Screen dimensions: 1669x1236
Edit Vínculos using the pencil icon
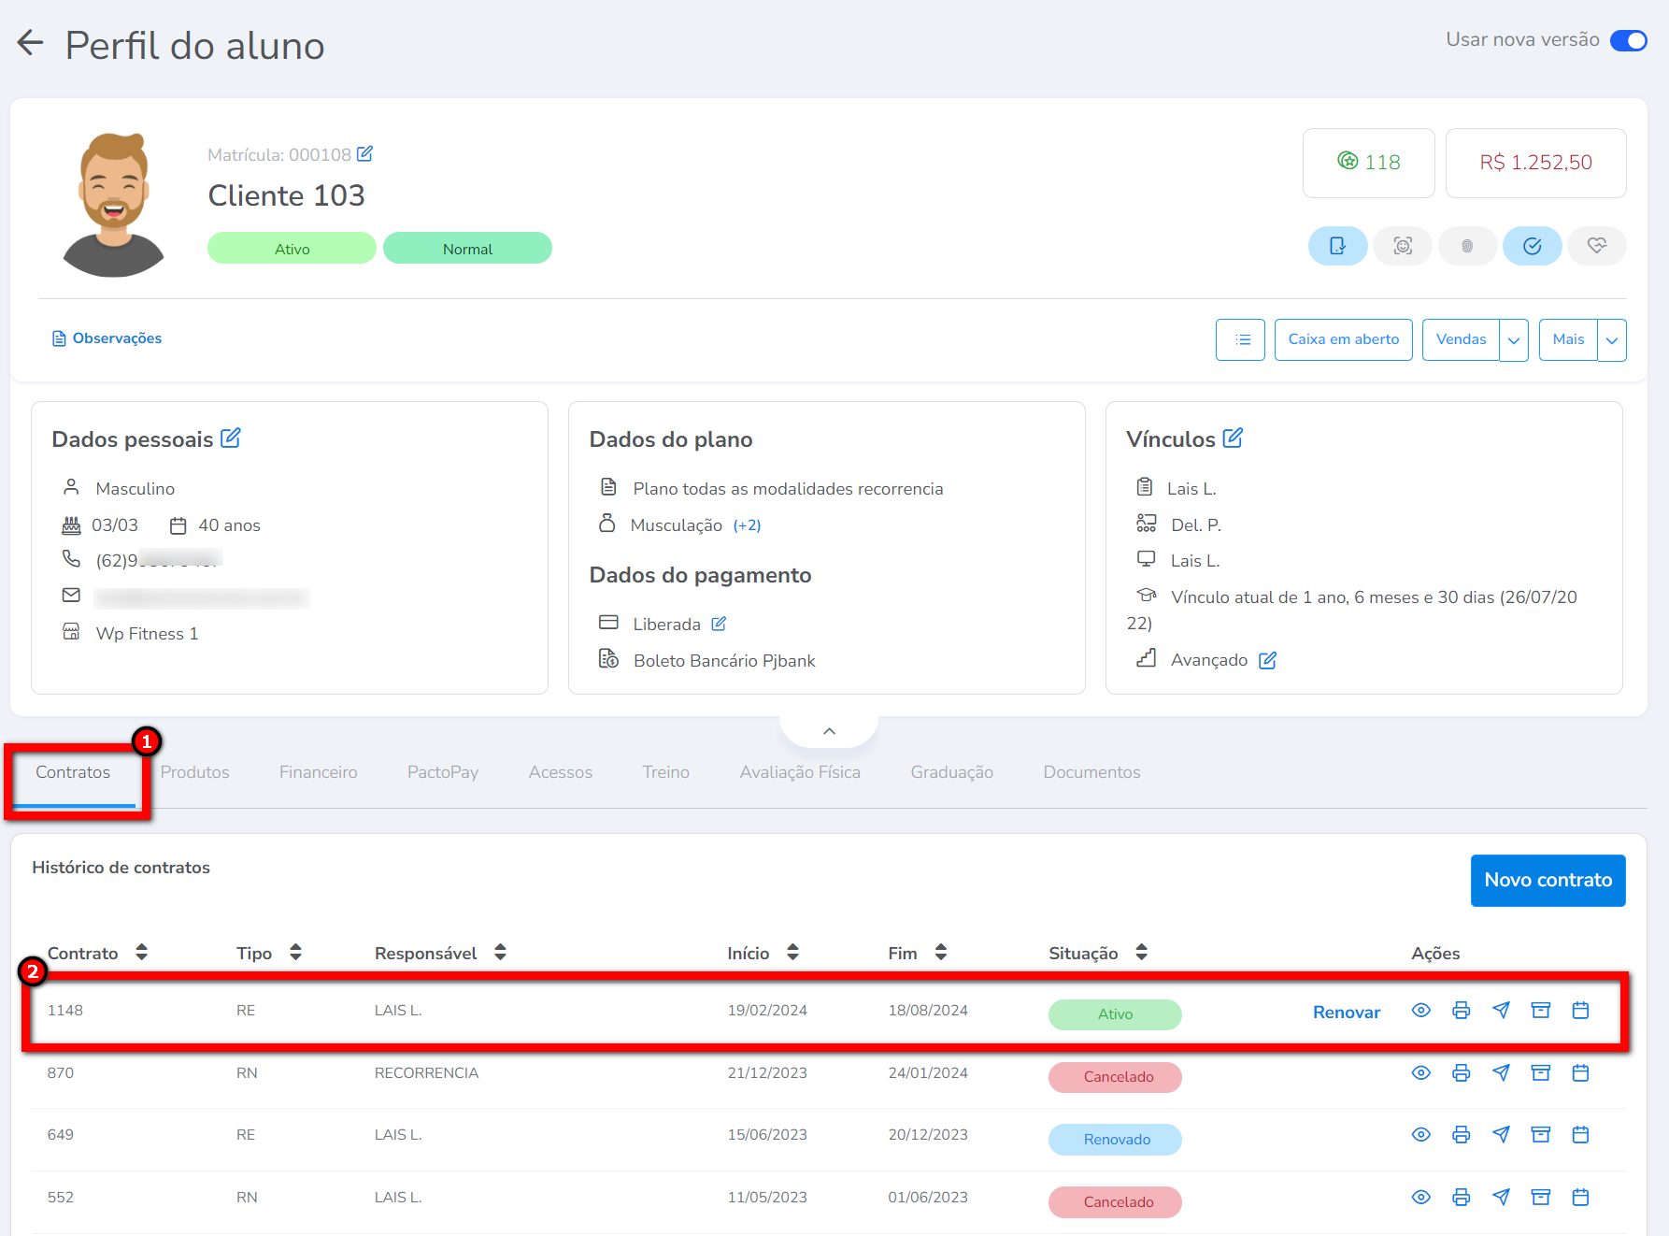pos(1233,438)
